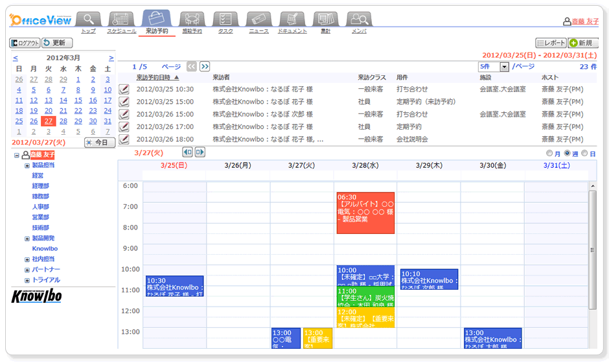The width and height of the screenshot is (609, 363).
Task: Open the Members icon
Action: (x=359, y=18)
